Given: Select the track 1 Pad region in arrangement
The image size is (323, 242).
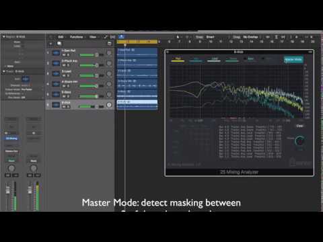Looking at the screenshot, I should 137,52.
